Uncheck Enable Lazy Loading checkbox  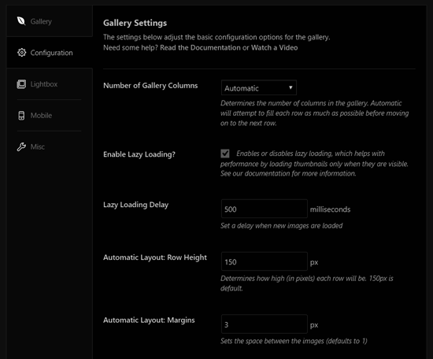click(225, 154)
